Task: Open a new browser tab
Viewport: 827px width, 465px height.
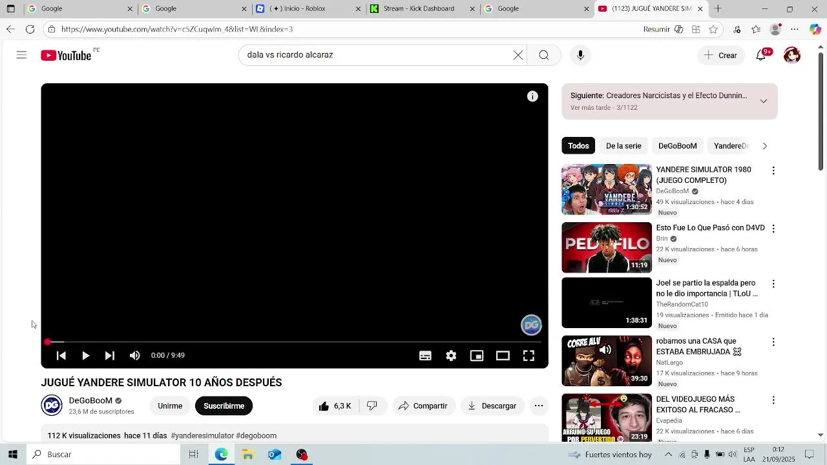Action: [x=718, y=8]
